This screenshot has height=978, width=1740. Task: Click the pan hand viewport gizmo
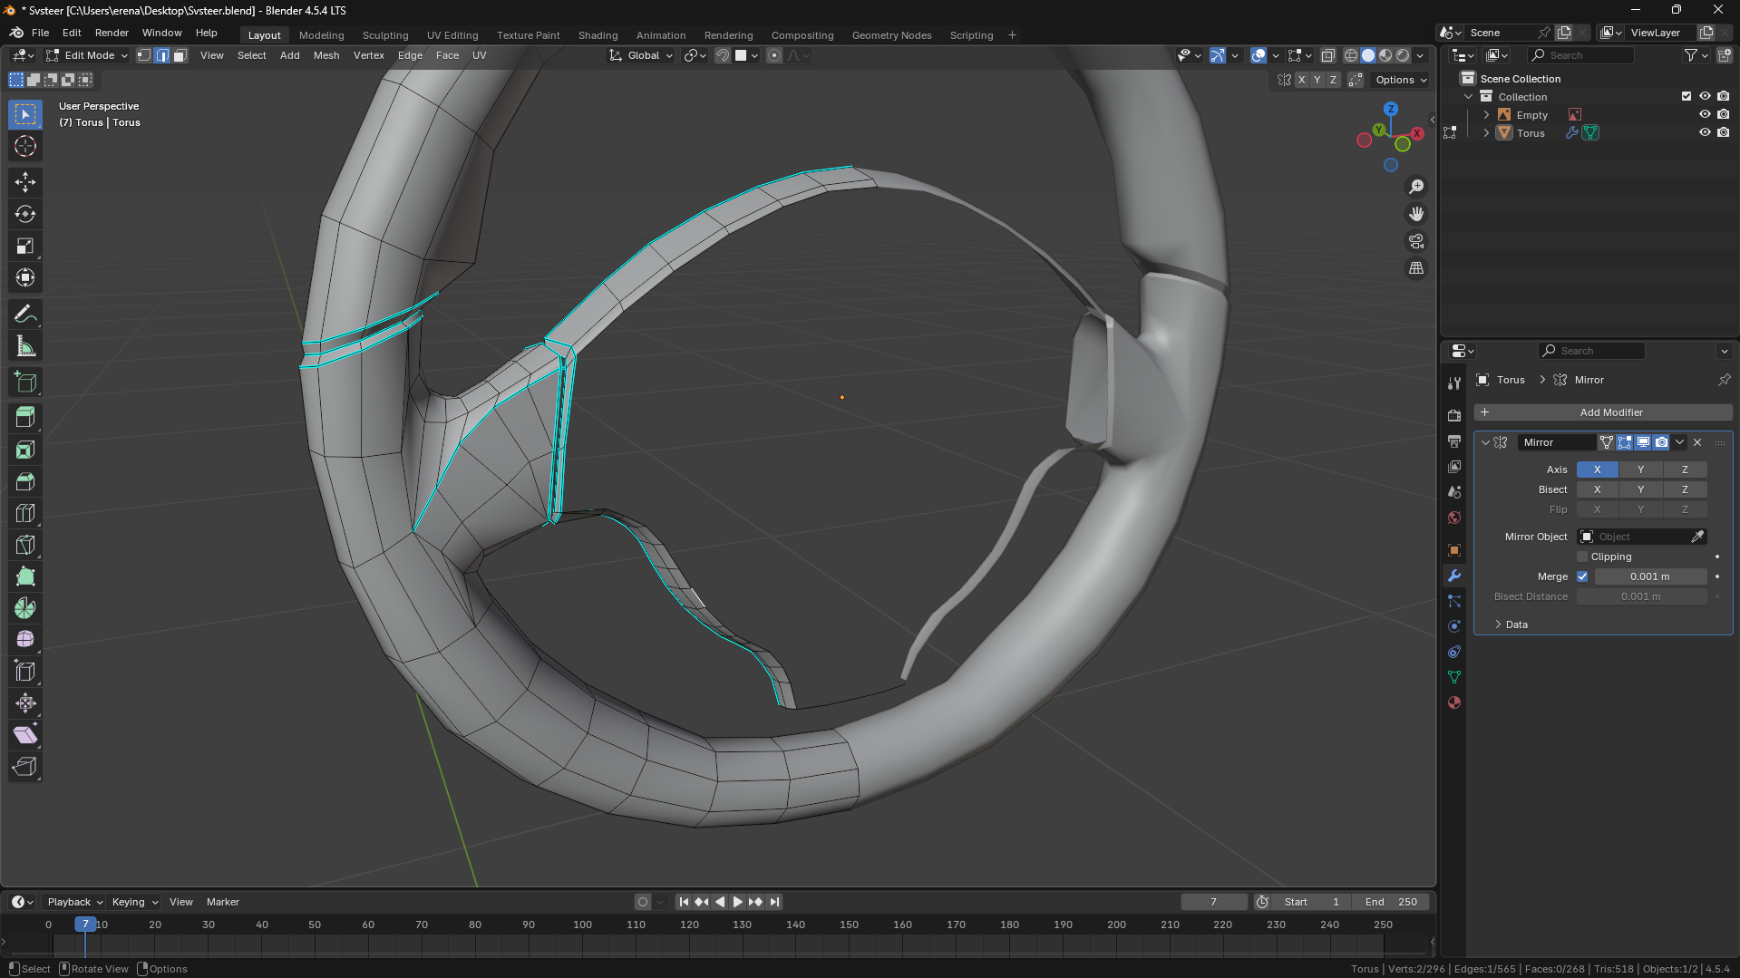point(1416,214)
